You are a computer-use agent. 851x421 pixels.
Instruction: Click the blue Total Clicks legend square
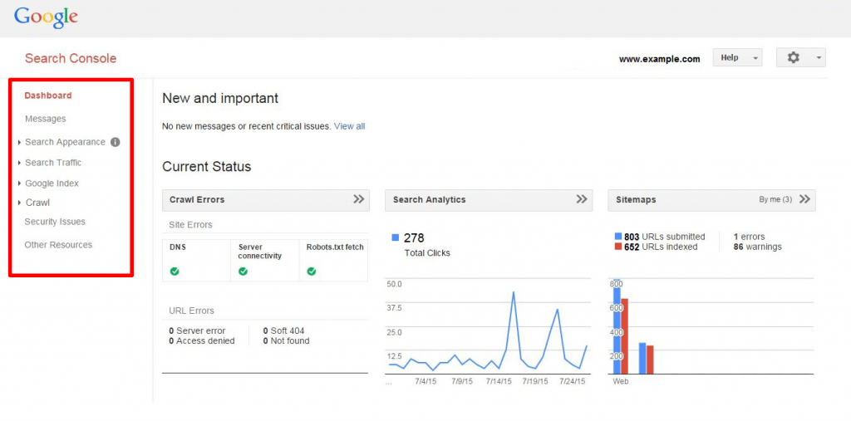tap(395, 237)
